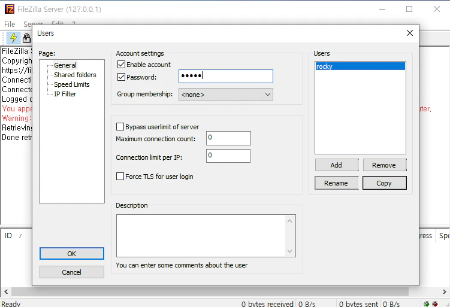Viewport: 450px width, 307px height.
Task: Click the Ready status bar text
Action: (11, 304)
